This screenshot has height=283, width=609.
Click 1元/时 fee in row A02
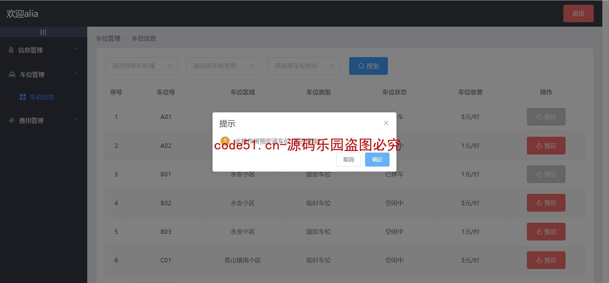(470, 146)
